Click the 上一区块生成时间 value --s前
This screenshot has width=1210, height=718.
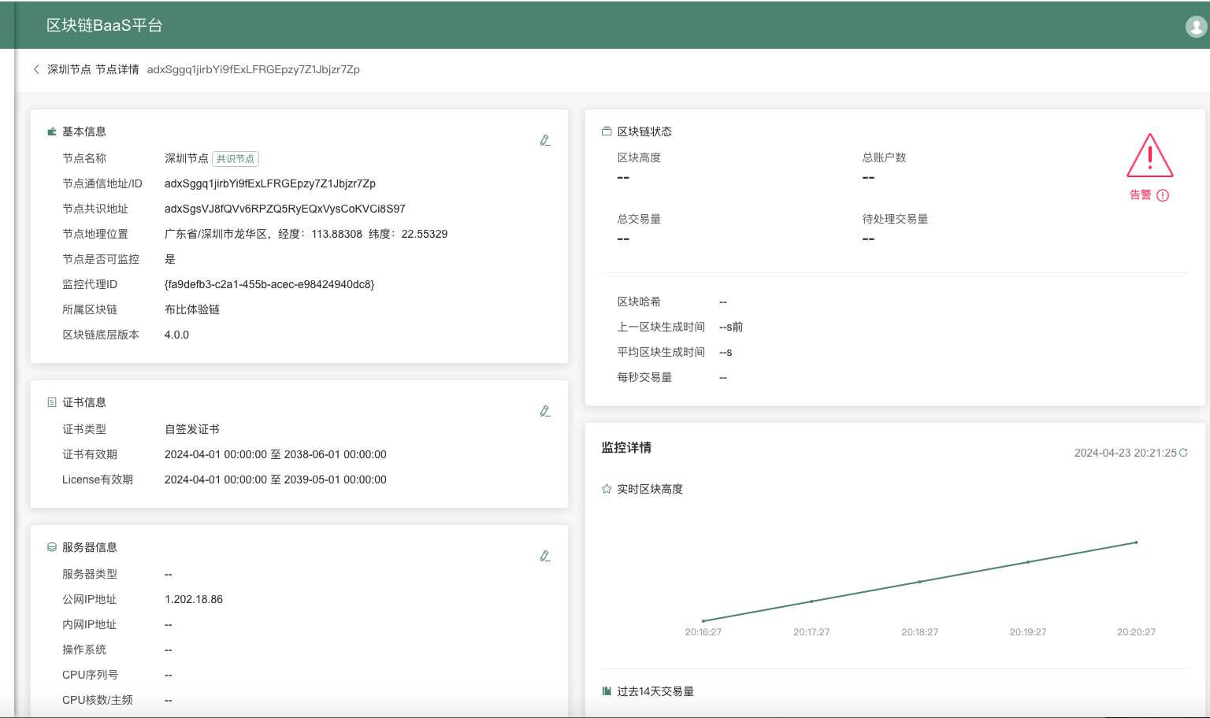pos(731,327)
